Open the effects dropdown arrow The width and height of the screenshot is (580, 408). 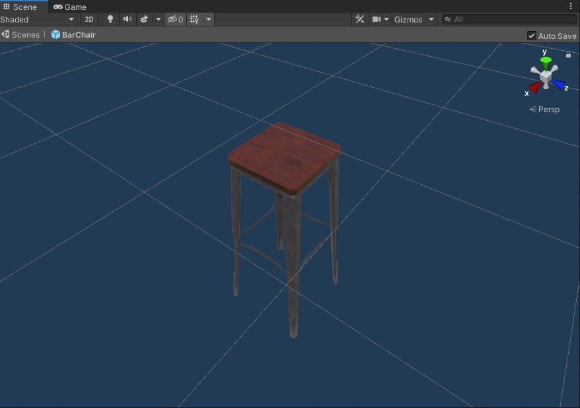pyautogui.click(x=158, y=19)
